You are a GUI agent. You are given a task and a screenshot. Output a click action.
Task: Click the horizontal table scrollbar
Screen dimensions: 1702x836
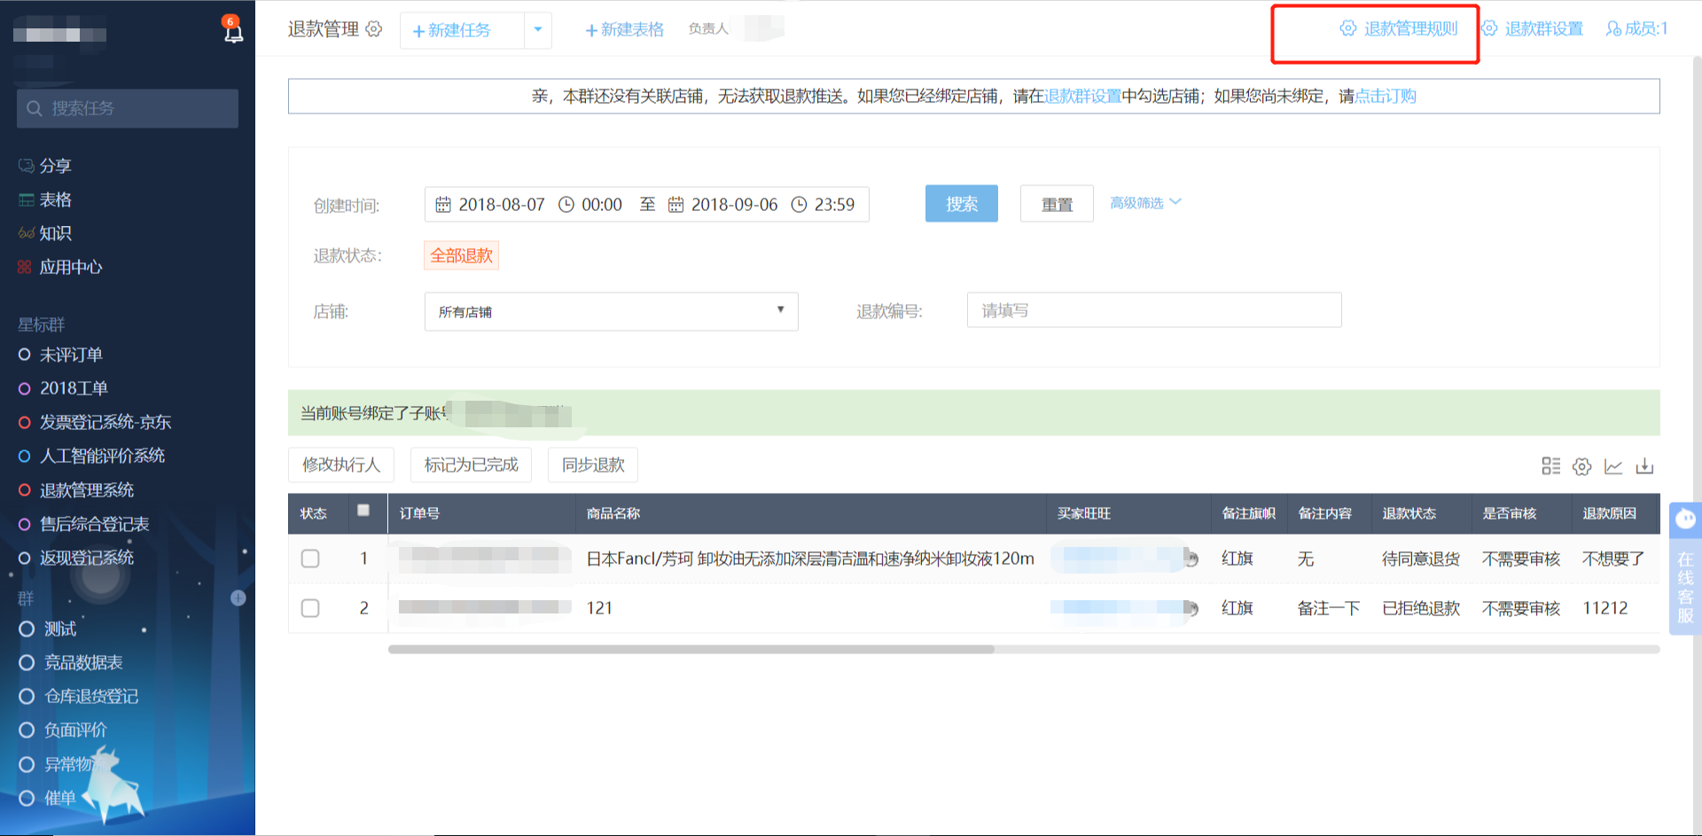click(x=691, y=649)
